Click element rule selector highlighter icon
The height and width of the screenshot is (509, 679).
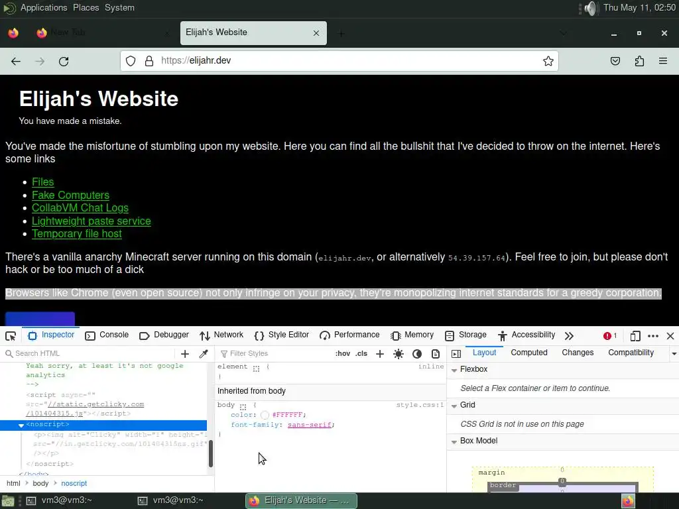point(257,368)
